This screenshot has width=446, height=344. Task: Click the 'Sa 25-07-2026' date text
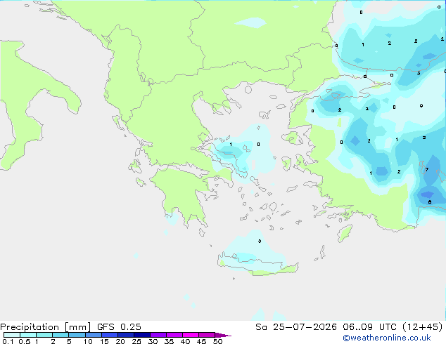[296, 327]
